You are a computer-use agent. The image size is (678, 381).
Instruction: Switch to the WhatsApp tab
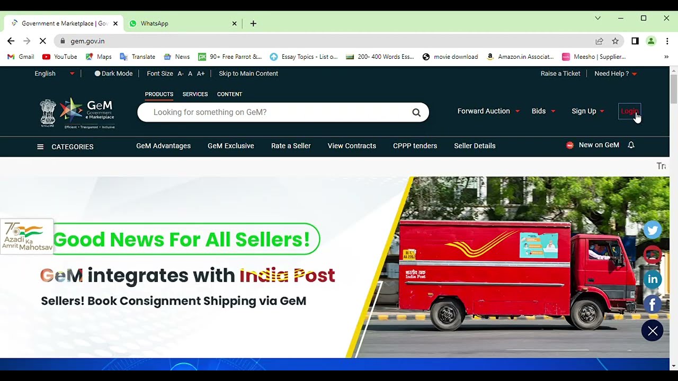183,23
